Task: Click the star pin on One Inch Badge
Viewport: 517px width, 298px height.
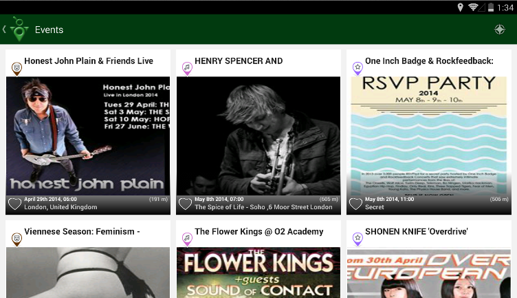Action: (x=357, y=69)
